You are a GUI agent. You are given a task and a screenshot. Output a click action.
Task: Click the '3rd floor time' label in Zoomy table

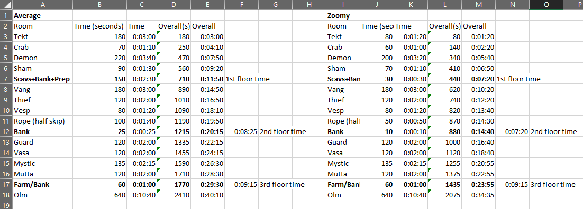(x=553, y=185)
